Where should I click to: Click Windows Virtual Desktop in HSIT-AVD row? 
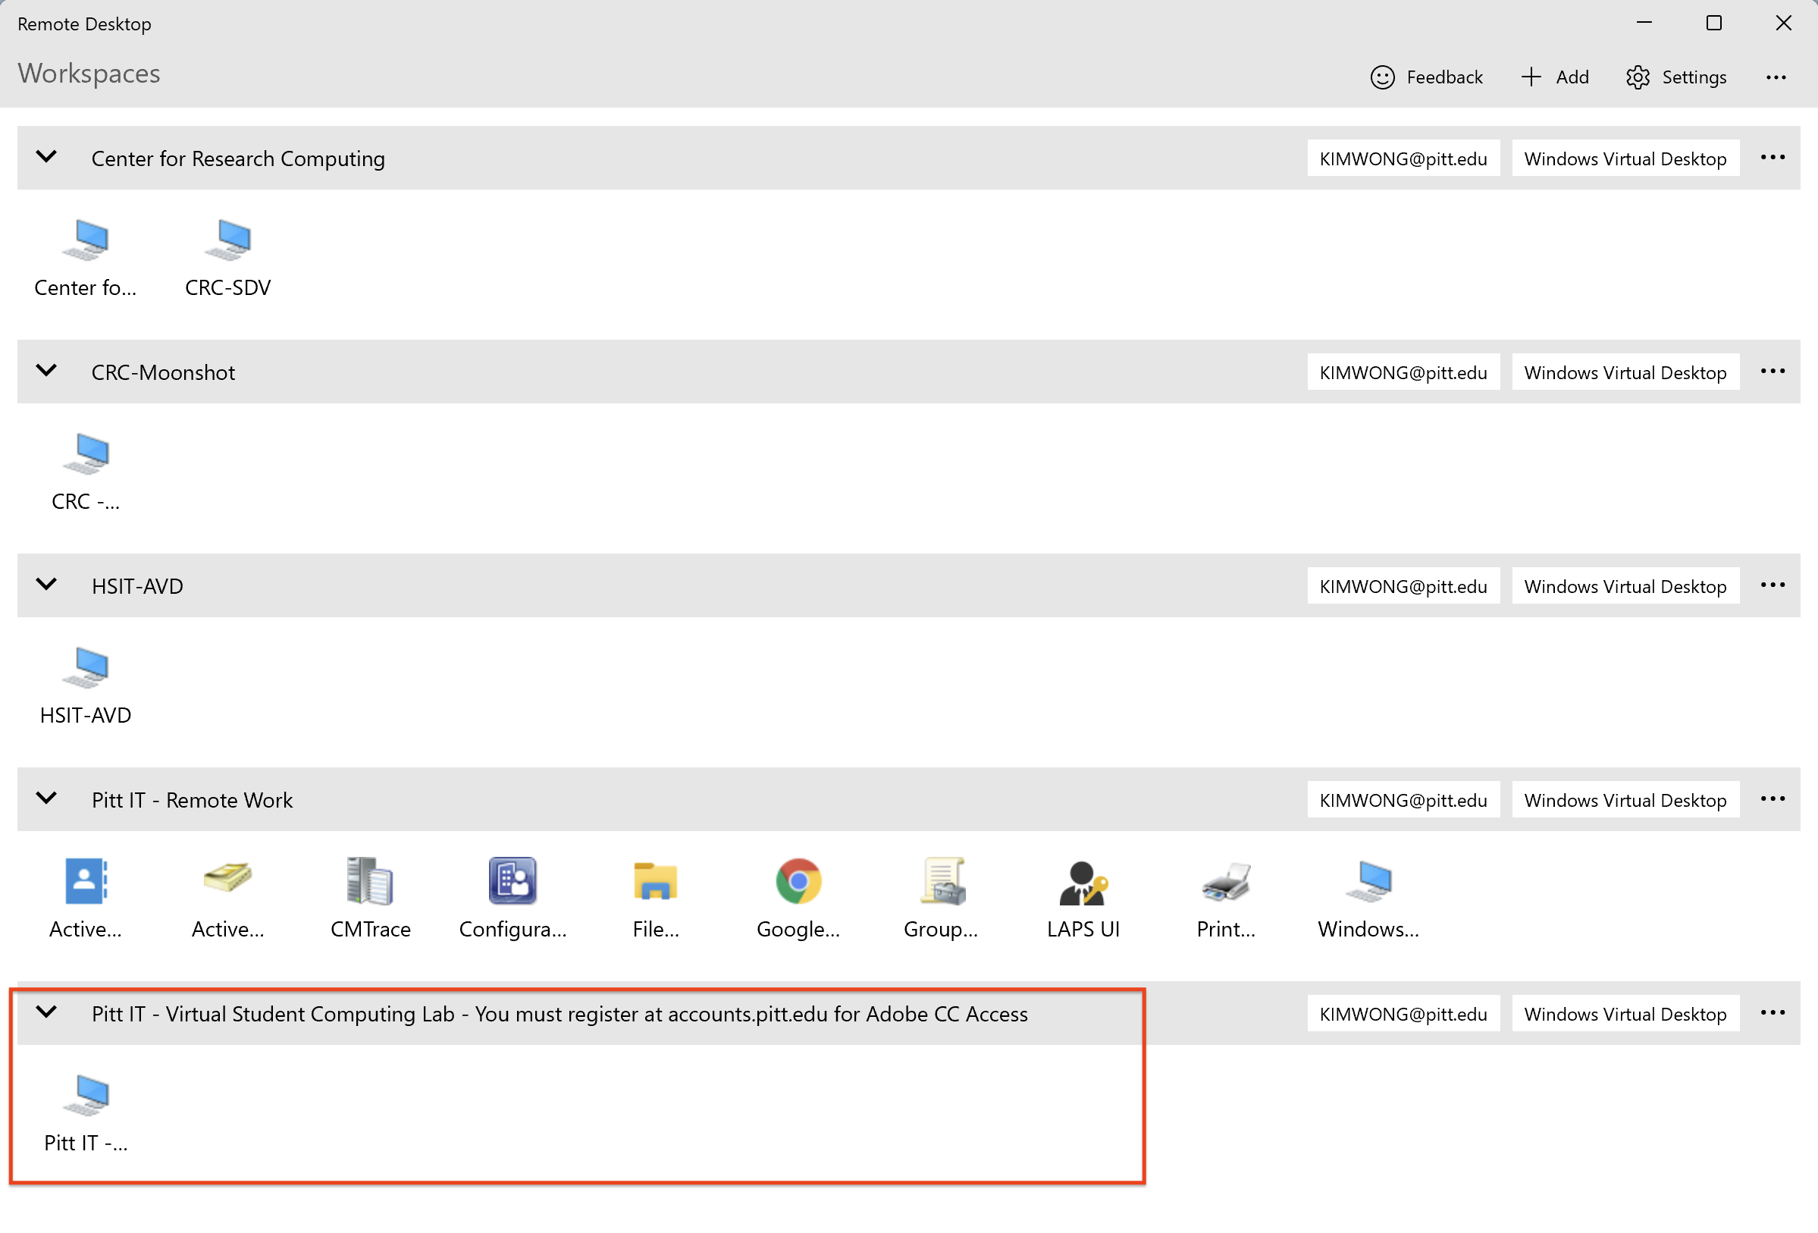(1625, 585)
